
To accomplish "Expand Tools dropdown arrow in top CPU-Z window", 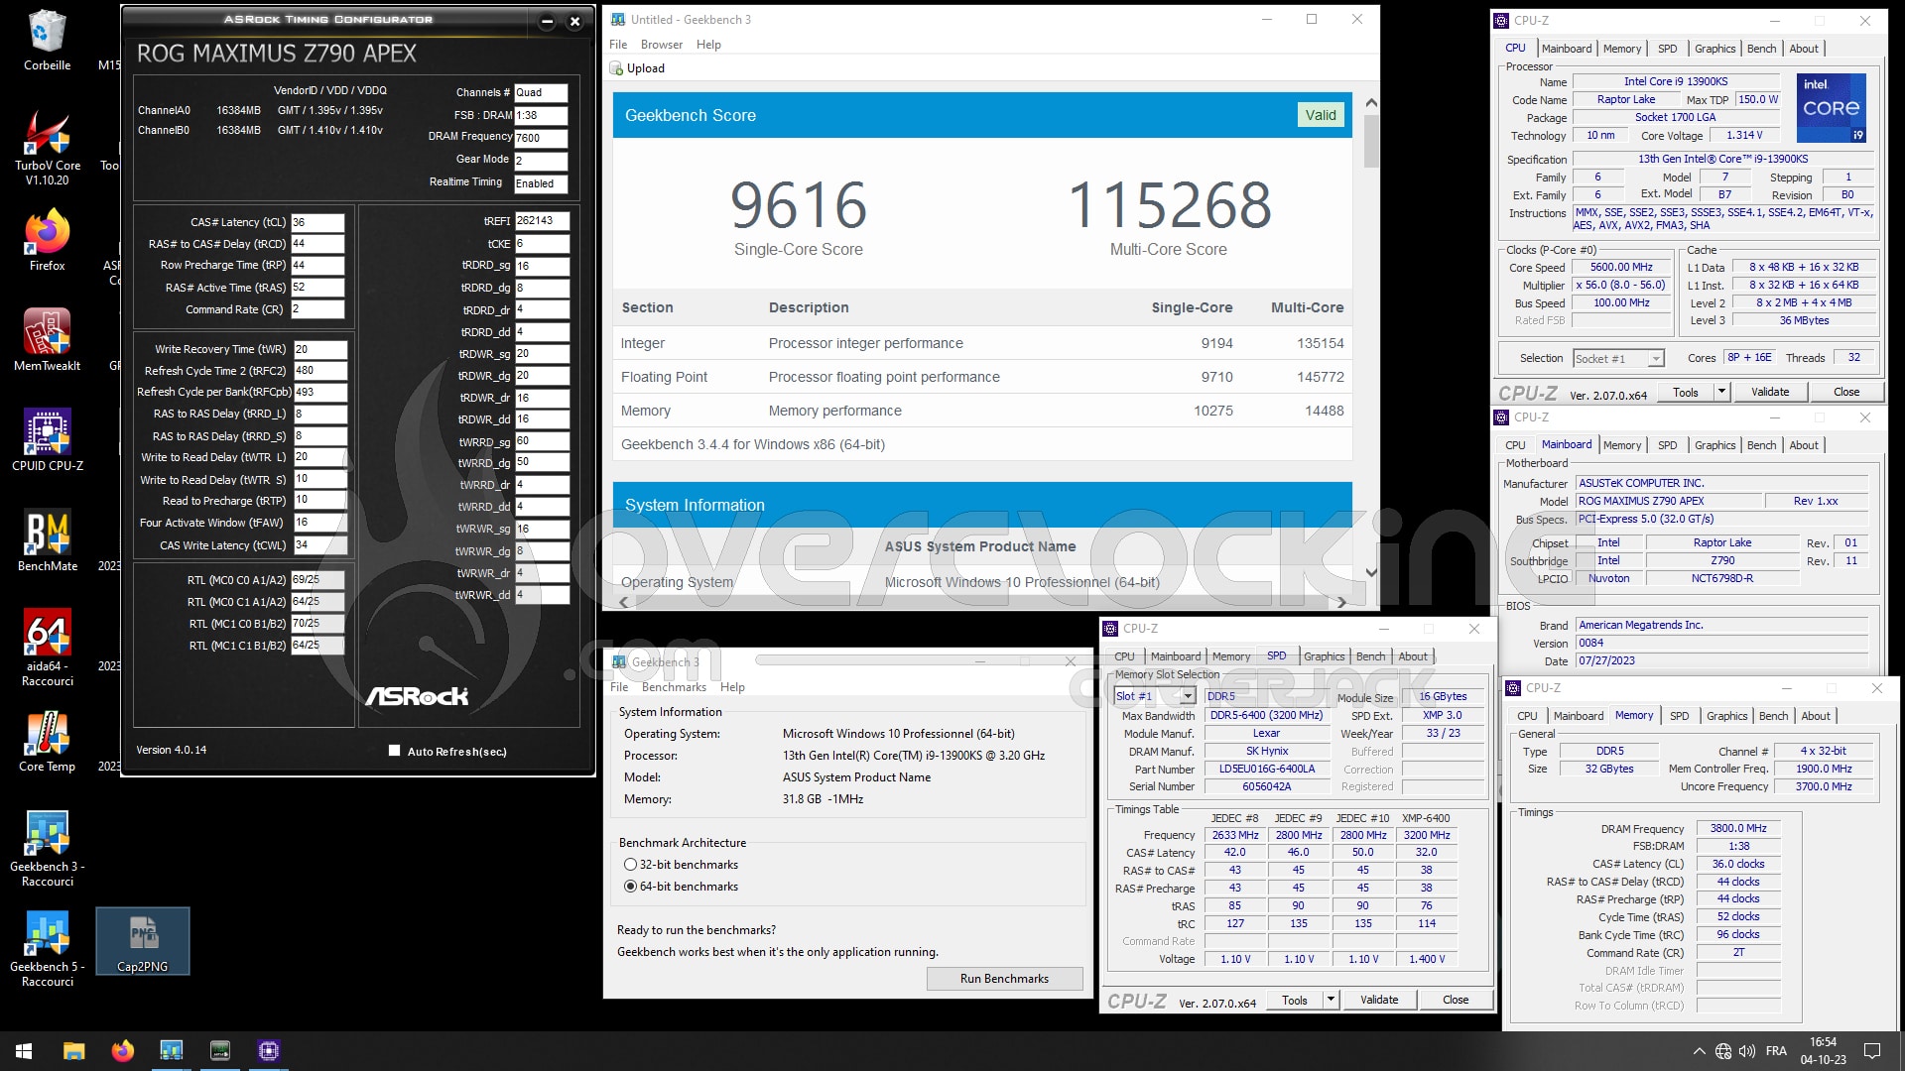I will coord(1721,392).
